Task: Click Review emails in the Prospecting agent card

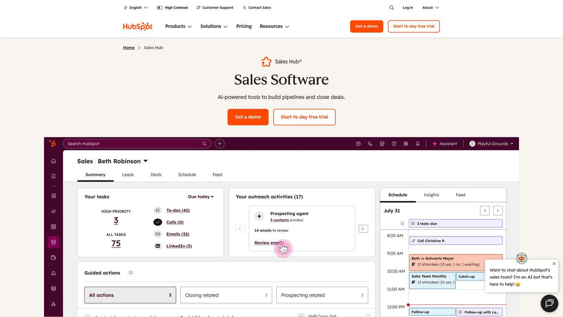Action: click(268, 243)
